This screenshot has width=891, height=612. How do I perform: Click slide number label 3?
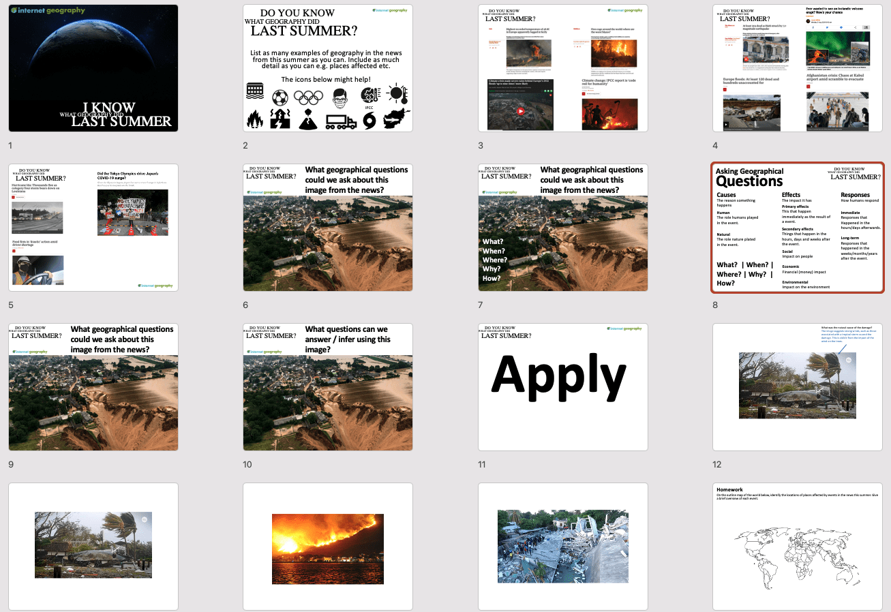(x=481, y=145)
